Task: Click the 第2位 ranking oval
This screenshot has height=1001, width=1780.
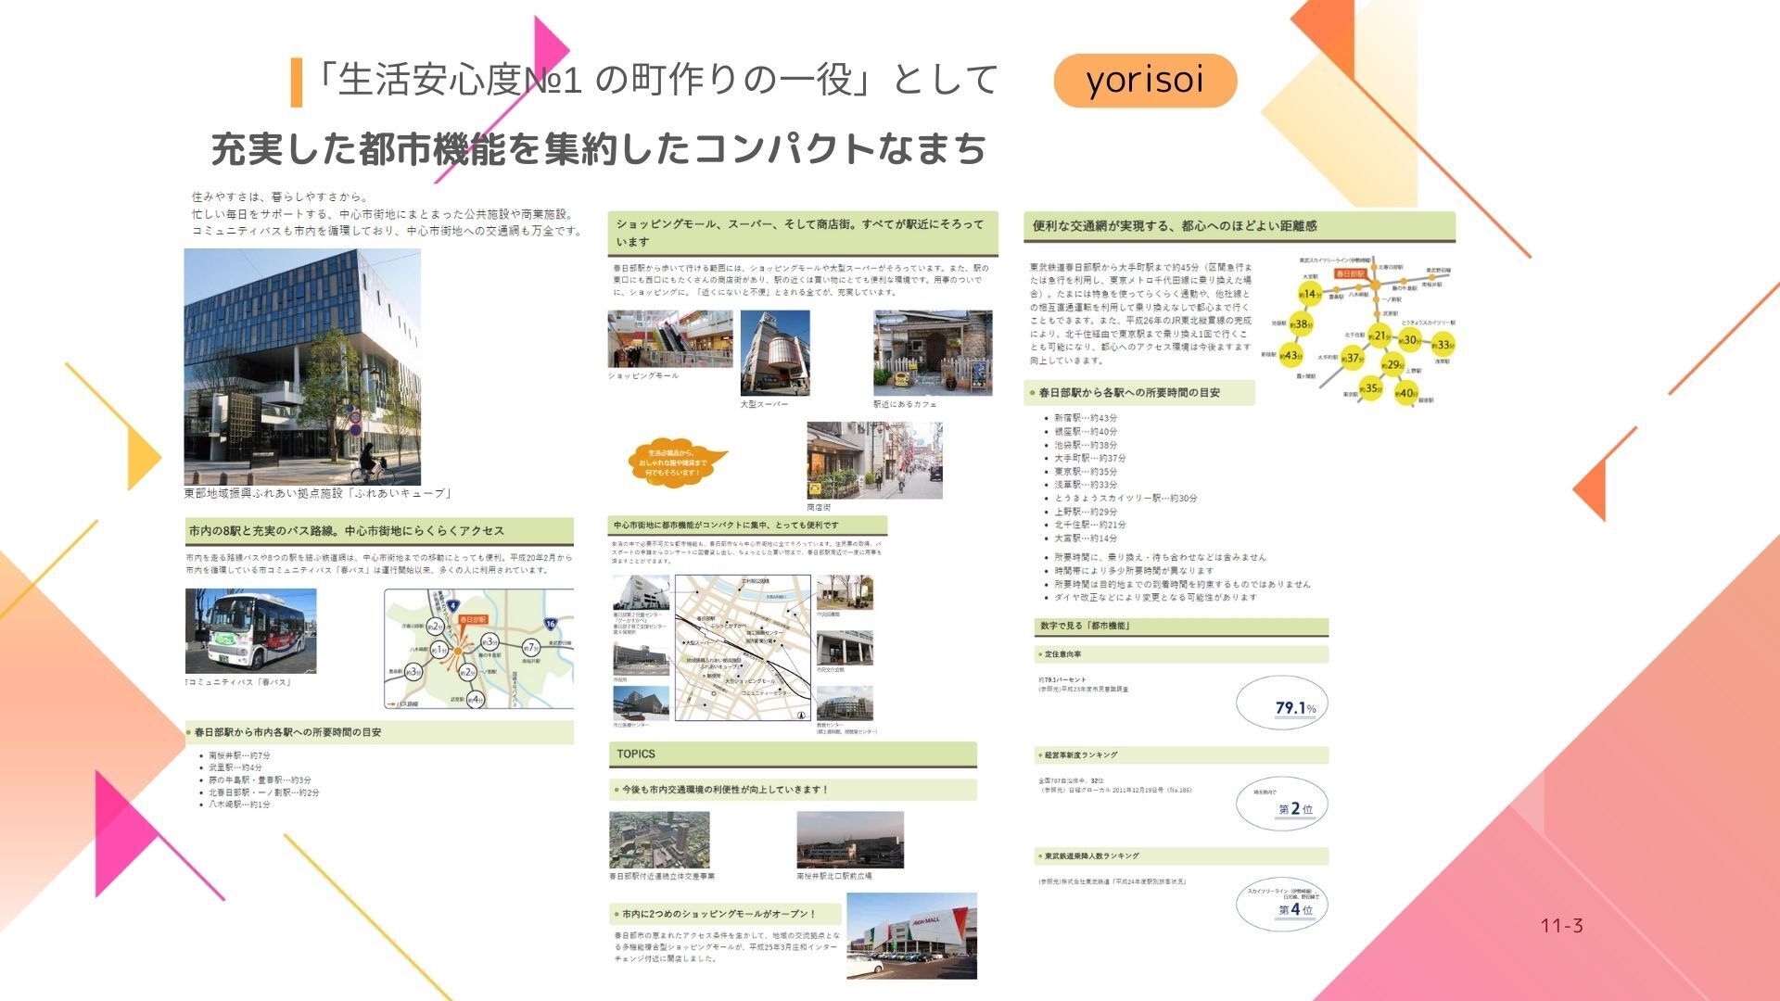Action: pyautogui.click(x=1282, y=803)
